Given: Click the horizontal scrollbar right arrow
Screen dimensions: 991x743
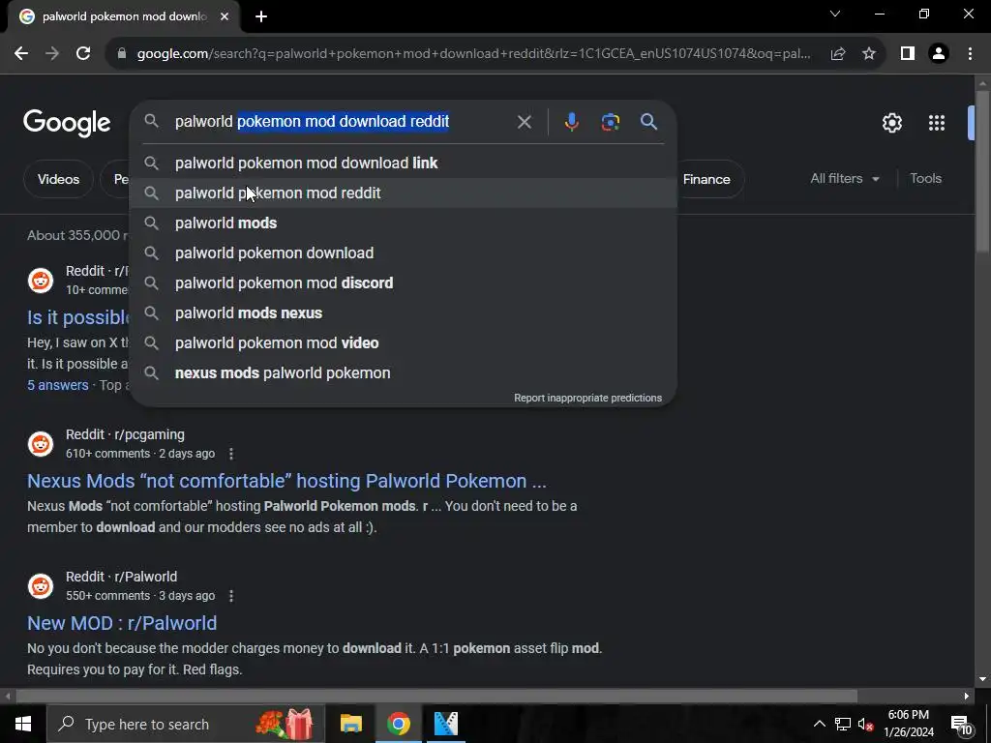Looking at the screenshot, I should click(967, 697).
